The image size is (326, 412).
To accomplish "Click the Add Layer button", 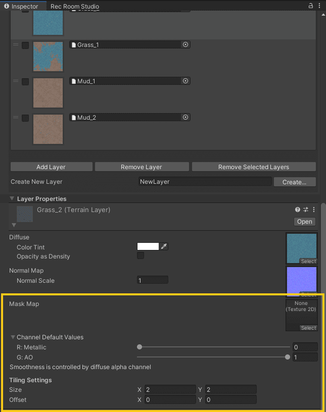I will (x=51, y=167).
